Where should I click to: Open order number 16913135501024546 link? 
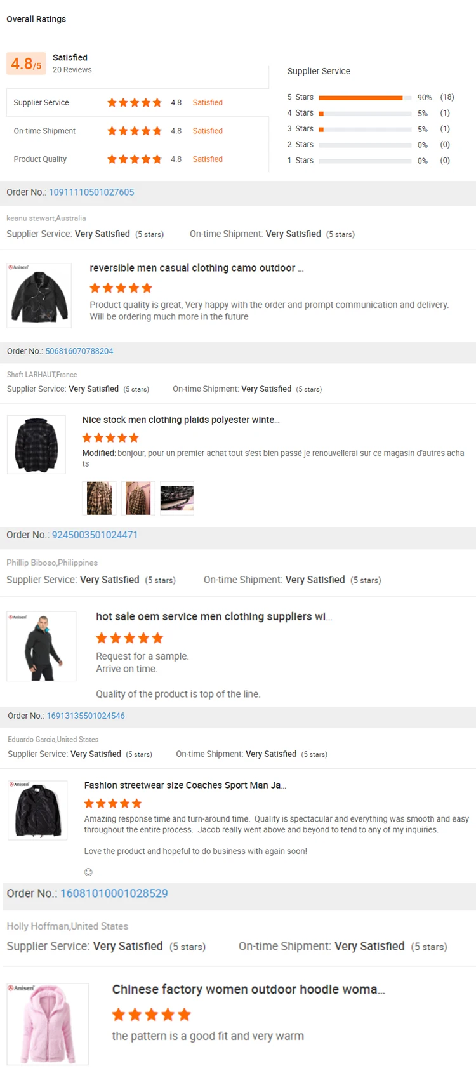click(86, 716)
